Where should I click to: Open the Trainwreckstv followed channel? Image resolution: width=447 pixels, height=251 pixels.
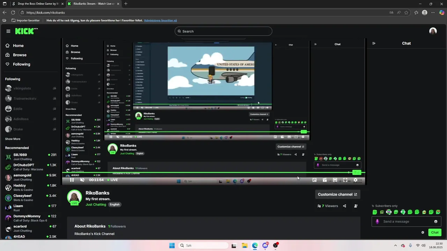pos(31,99)
